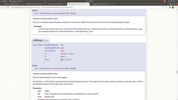This screenshot has height=100, width=178.
Task: Open the Drawing_2.cpp tutorial sample
Action: (x=67, y=31)
